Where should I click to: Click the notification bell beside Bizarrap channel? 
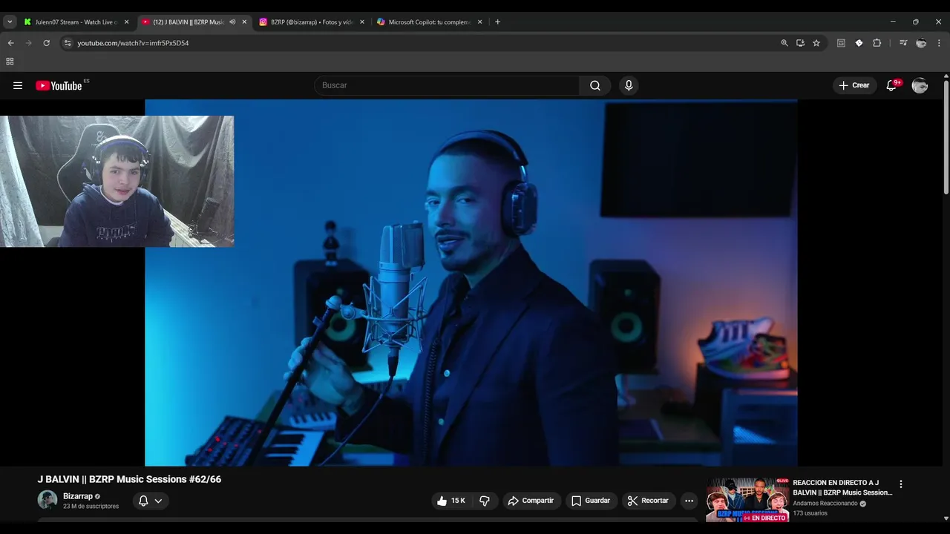pyautogui.click(x=143, y=501)
